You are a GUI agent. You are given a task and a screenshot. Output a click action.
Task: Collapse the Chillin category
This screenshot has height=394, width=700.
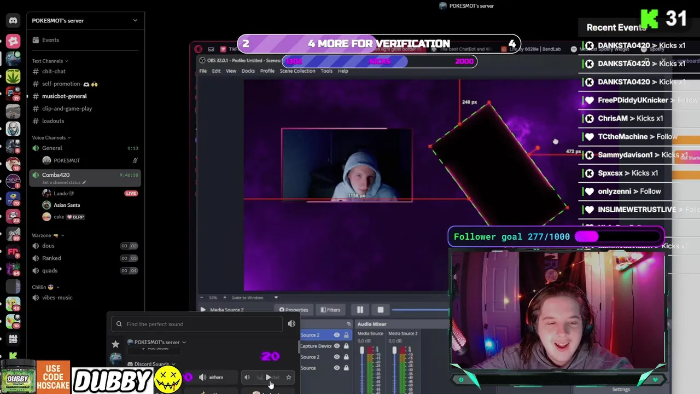pos(45,287)
